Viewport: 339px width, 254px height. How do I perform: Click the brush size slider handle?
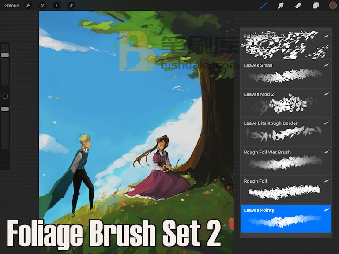pos(5,55)
